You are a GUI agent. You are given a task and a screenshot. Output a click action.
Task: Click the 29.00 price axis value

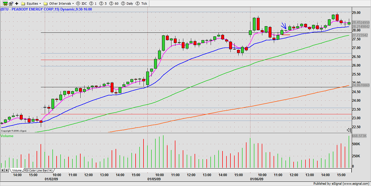click(x=356, y=12)
